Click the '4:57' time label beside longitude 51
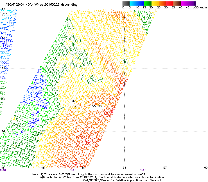This screenshot has width=208, height=182. [x=73, y=170]
